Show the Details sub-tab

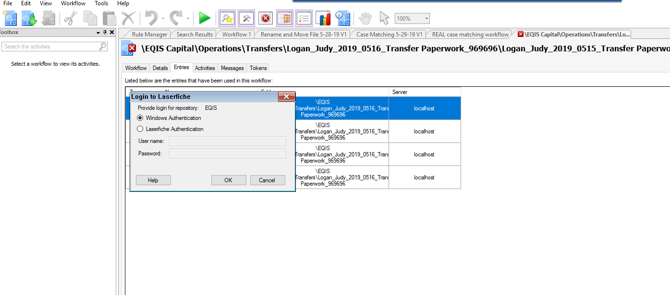[160, 68]
